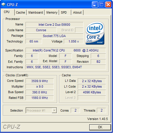Click the Processor group label

click(x=13, y=19)
